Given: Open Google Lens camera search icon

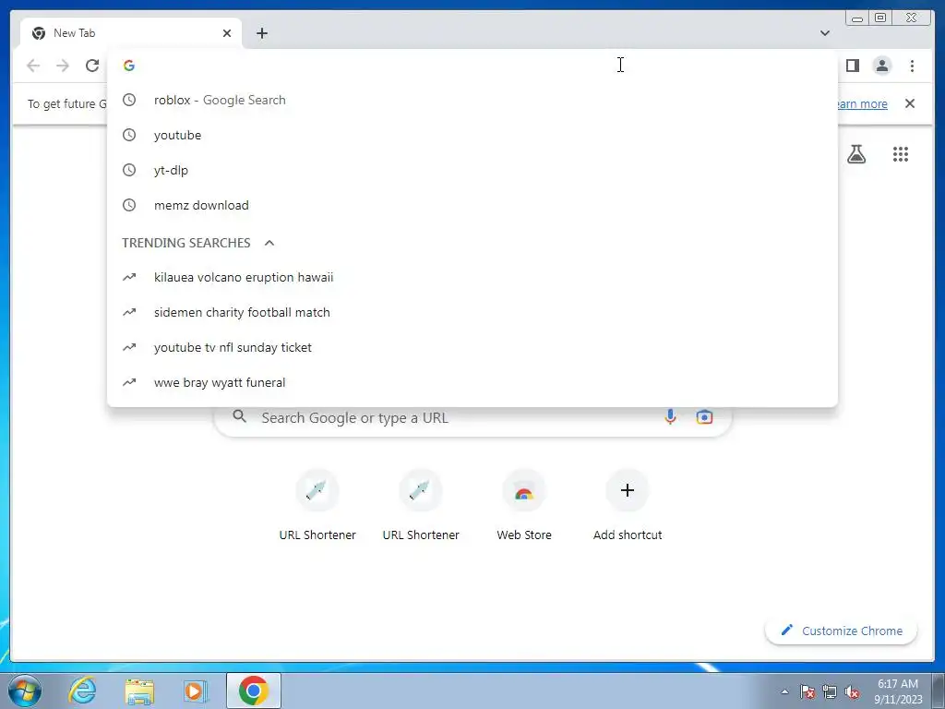Looking at the screenshot, I should (704, 417).
